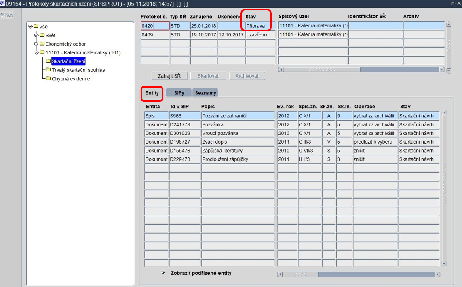This screenshot has height=287, width=462.
Task: Switch to the Seznamy tab
Action: coord(205,93)
